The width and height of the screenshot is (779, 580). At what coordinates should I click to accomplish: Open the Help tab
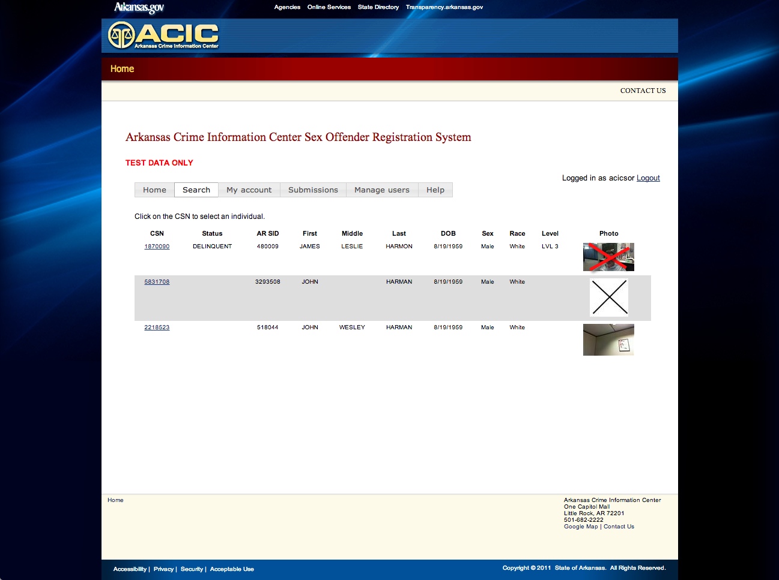[435, 190]
